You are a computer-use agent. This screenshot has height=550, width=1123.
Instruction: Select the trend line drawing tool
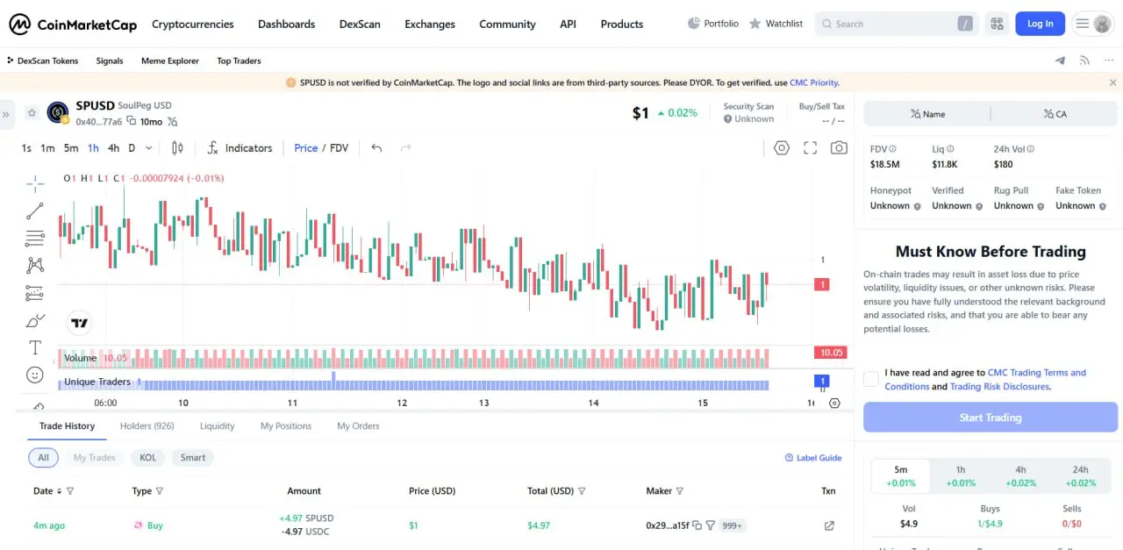(35, 211)
